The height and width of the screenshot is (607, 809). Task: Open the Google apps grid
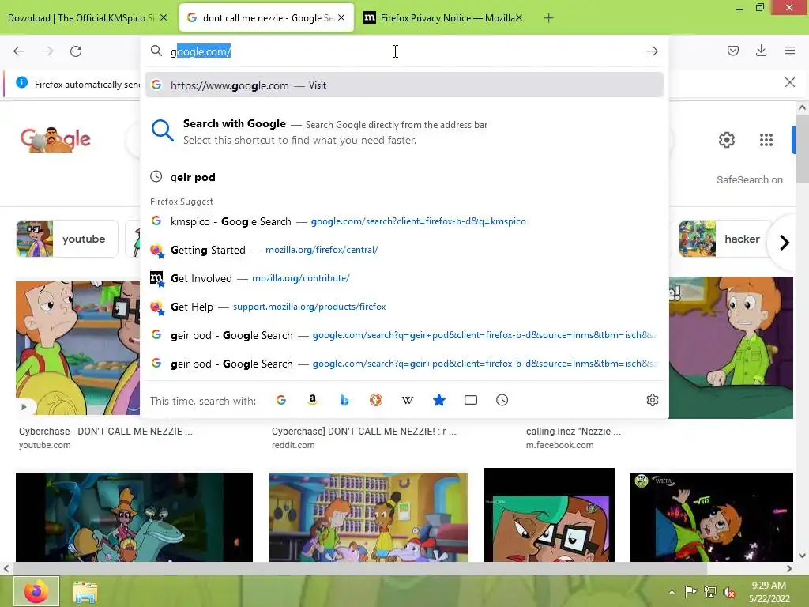tap(766, 140)
